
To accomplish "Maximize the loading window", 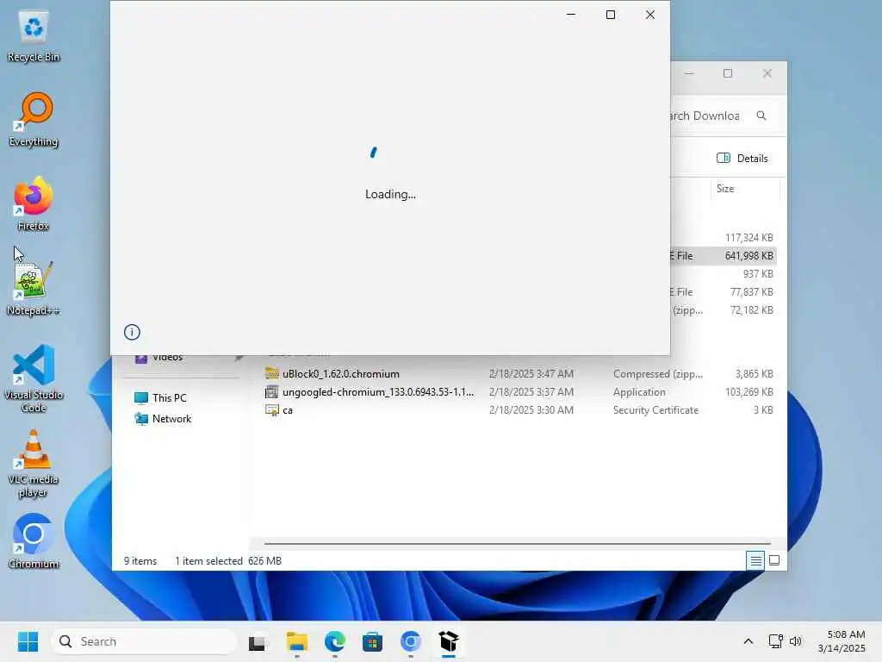I will pyautogui.click(x=611, y=15).
